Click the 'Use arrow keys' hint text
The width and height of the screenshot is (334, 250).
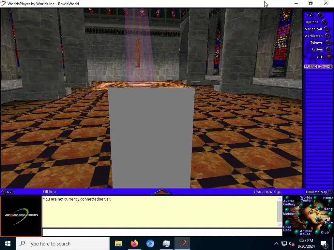click(267, 191)
